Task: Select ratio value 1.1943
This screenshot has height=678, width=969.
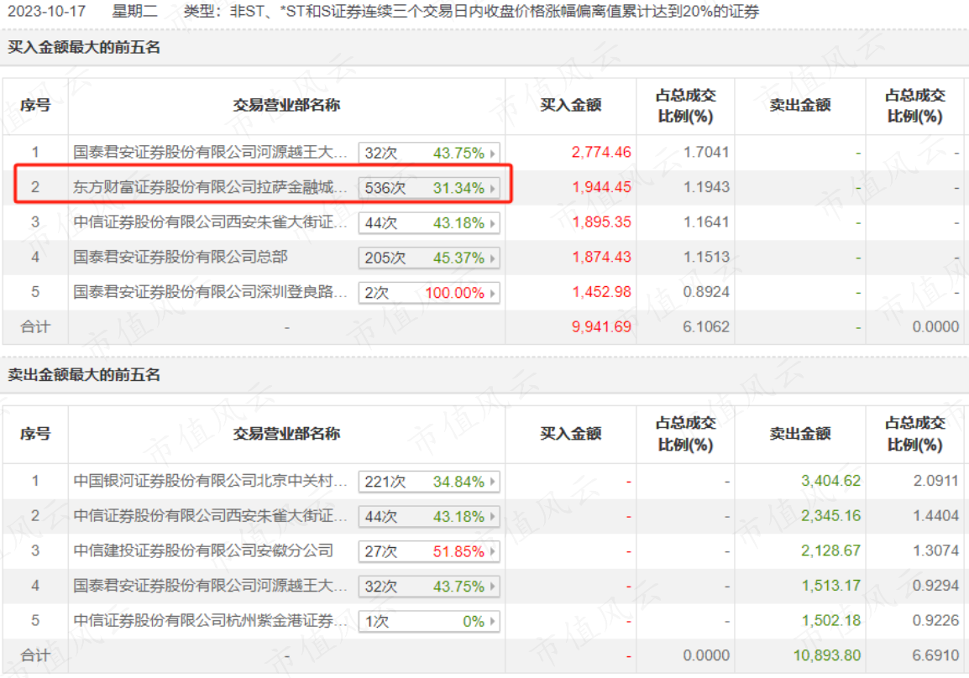Action: pos(706,187)
